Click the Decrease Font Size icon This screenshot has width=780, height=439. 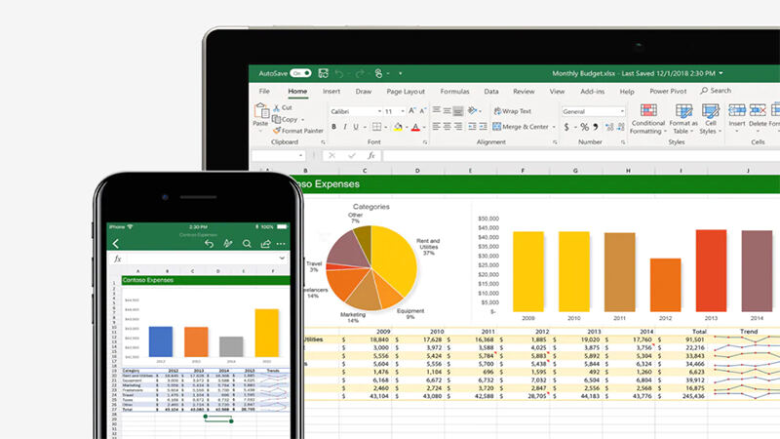point(423,111)
